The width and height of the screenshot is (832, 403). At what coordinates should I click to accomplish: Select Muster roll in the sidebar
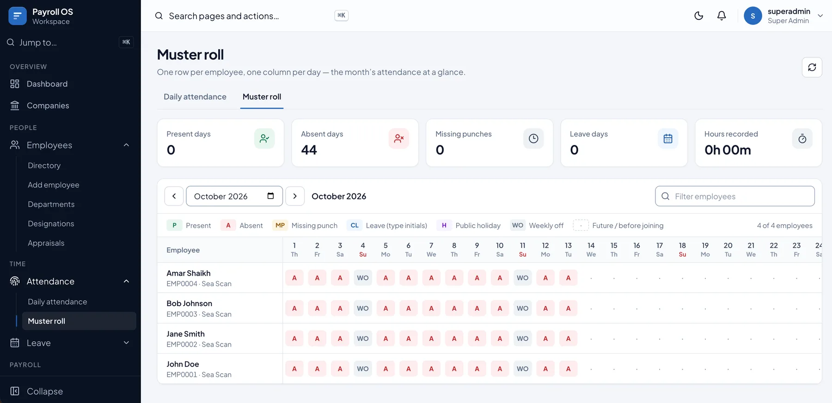(x=79, y=321)
